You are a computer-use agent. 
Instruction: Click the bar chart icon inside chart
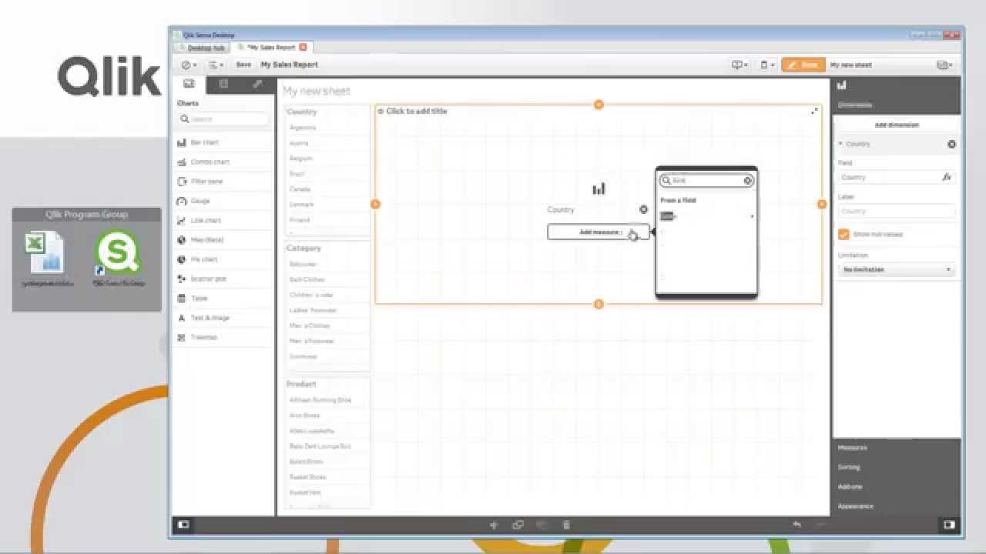(x=599, y=189)
